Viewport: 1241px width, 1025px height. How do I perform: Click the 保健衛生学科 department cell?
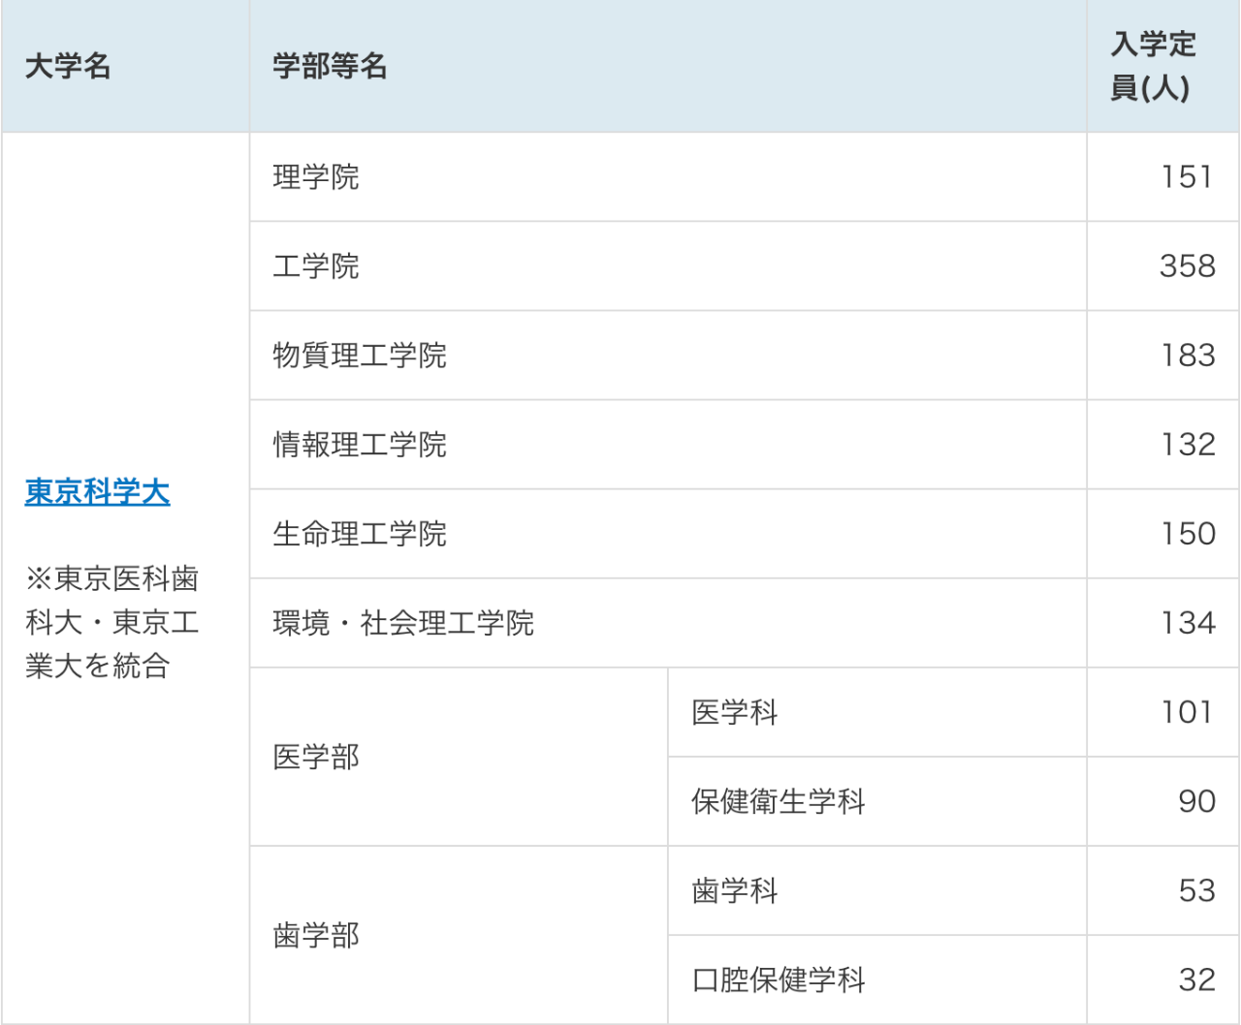pos(779,802)
